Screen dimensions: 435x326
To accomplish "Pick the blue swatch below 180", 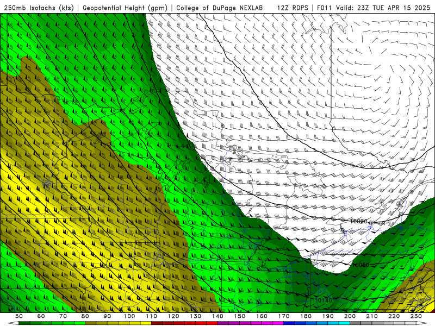I will [300, 323].
